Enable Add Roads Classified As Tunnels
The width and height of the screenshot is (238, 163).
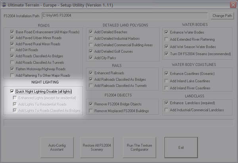point(12,63)
